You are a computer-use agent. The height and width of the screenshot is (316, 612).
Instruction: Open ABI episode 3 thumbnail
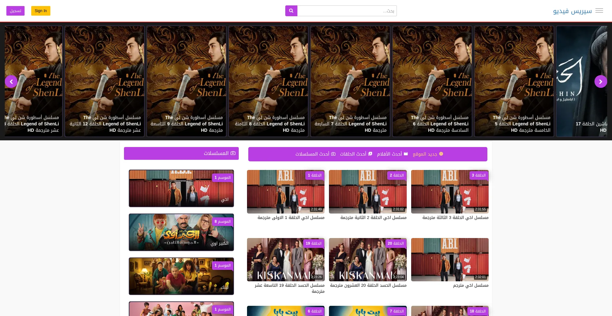click(450, 192)
